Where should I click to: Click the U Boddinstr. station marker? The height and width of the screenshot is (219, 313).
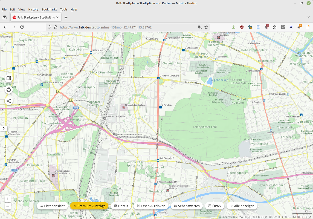[x=264, y=100]
